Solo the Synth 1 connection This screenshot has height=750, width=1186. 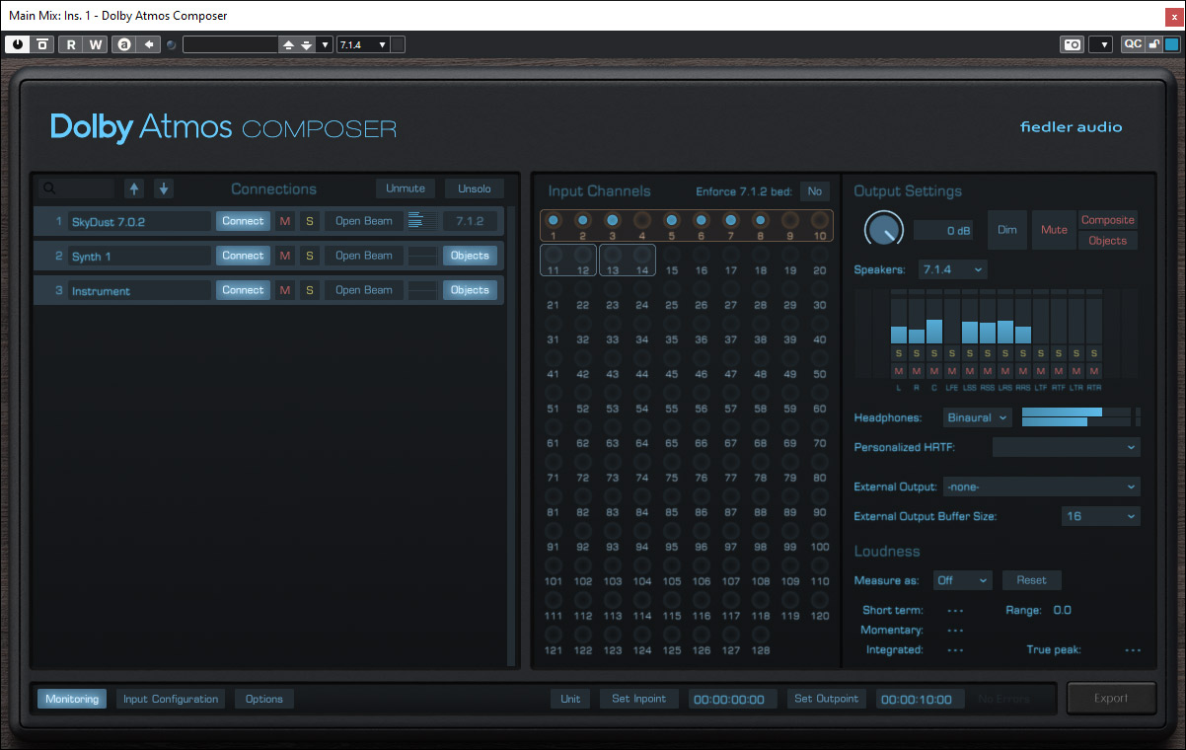coord(309,256)
